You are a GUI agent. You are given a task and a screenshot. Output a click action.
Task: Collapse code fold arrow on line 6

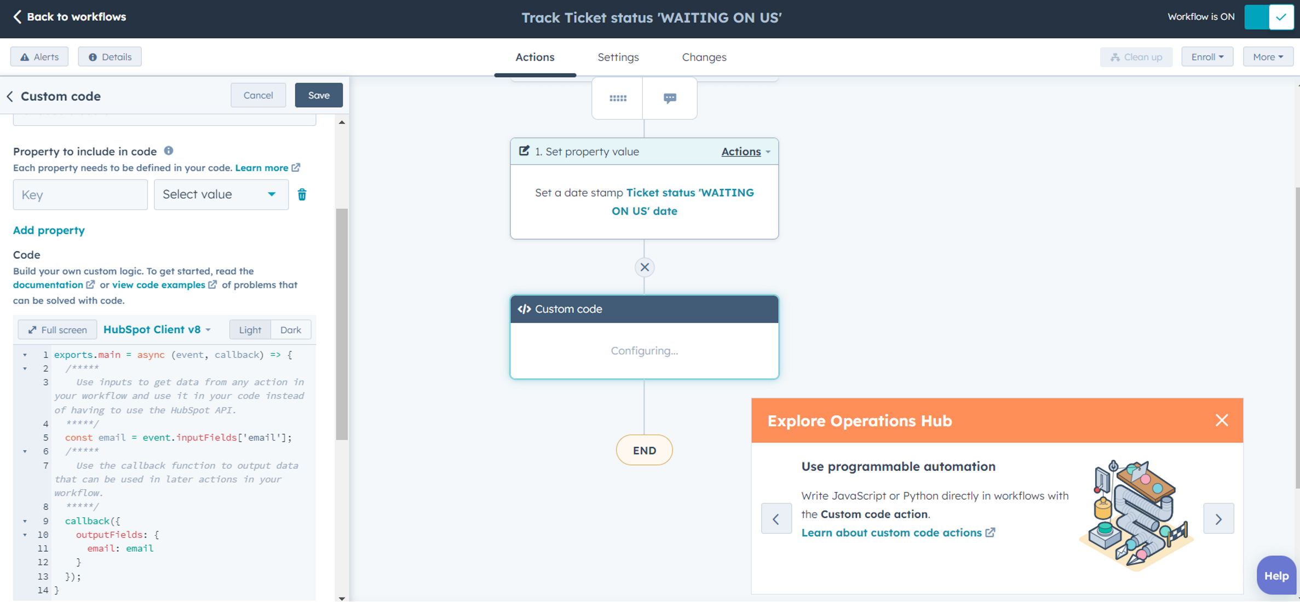pyautogui.click(x=25, y=452)
